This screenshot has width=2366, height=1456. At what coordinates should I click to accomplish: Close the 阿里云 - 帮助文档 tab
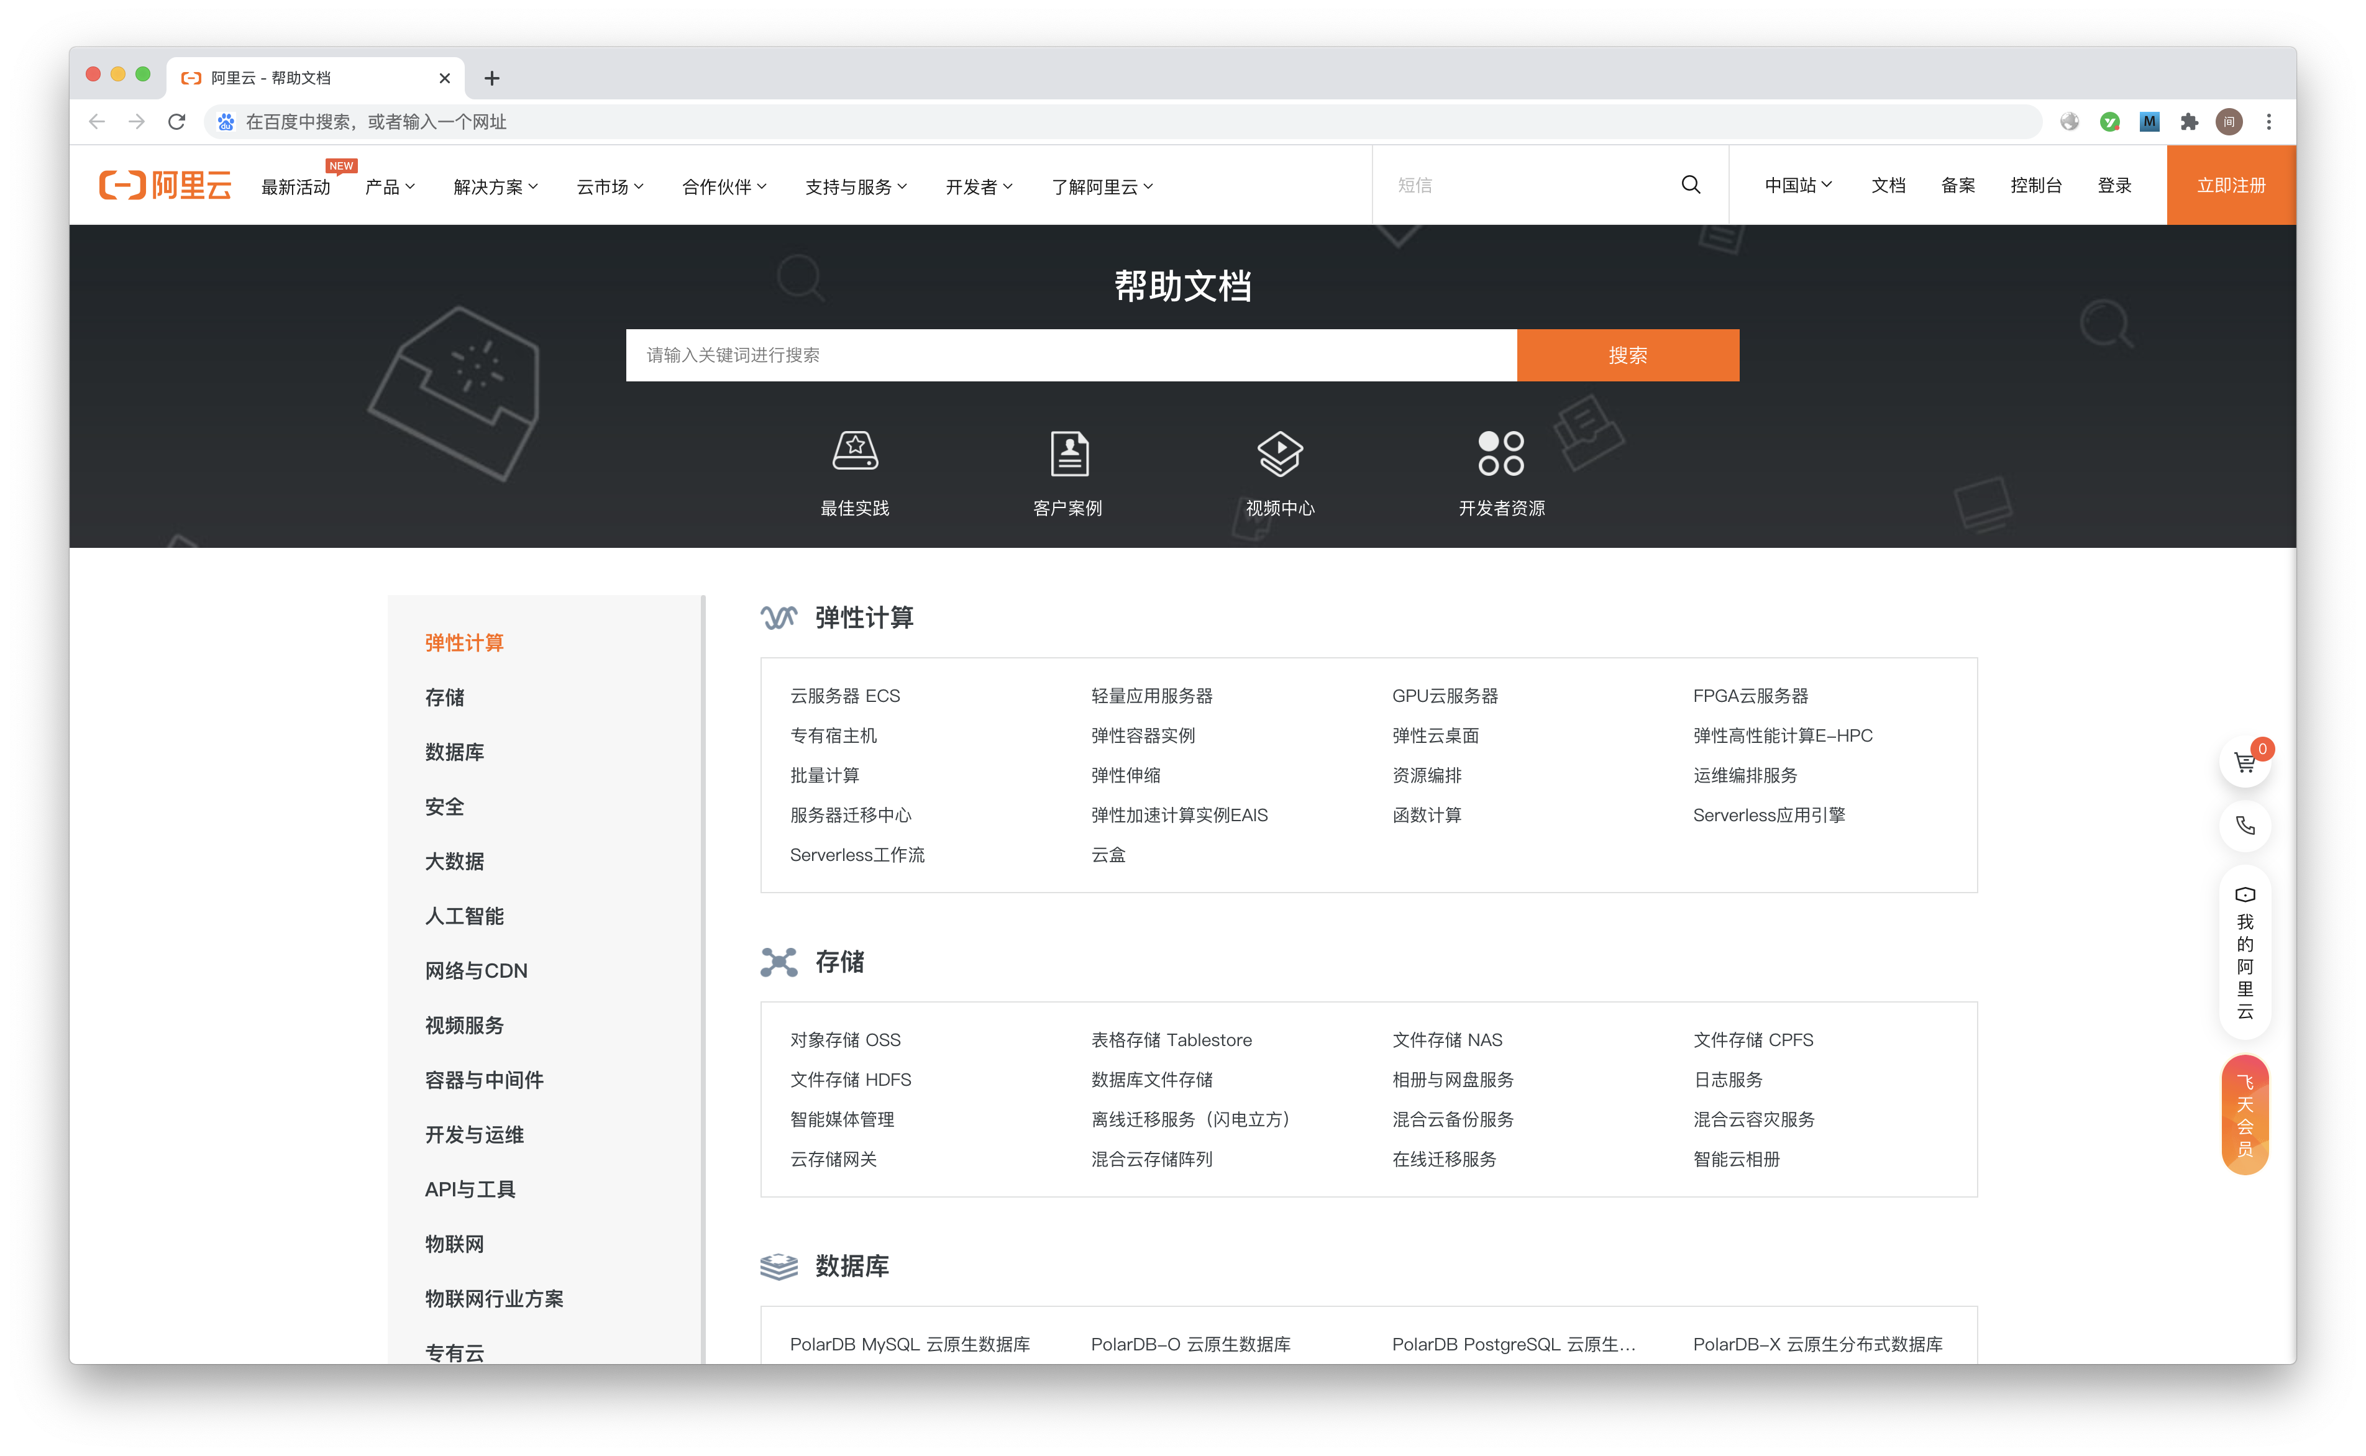pos(444,78)
